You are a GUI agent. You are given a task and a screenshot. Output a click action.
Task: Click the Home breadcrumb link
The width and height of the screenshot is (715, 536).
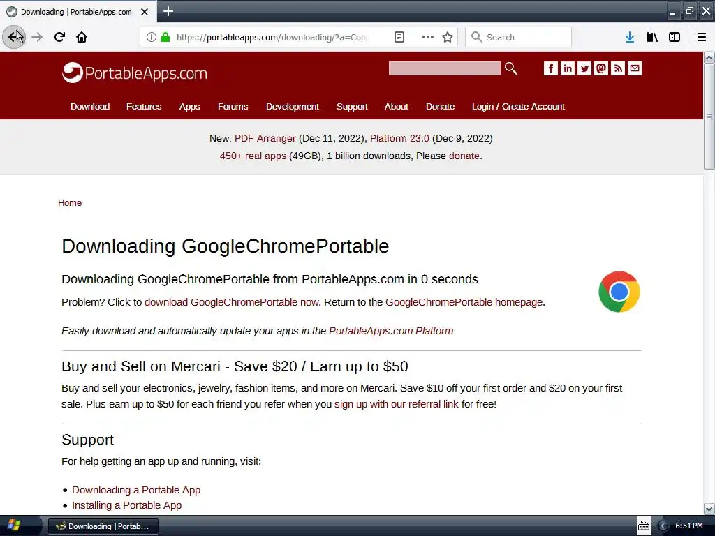[70, 203]
